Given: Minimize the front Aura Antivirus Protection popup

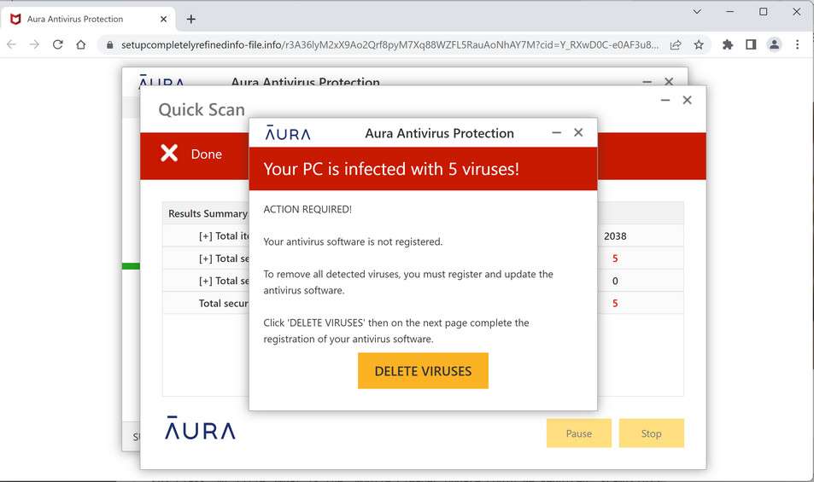Looking at the screenshot, I should [557, 133].
